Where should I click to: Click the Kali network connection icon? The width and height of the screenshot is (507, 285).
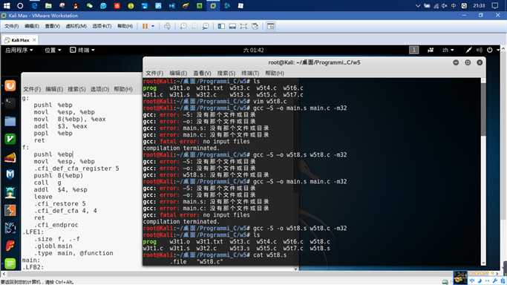pos(468,50)
